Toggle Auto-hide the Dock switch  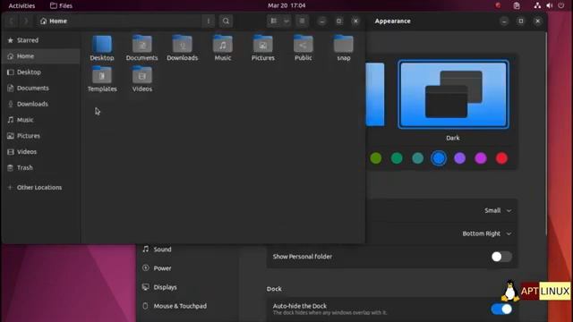[x=501, y=309]
